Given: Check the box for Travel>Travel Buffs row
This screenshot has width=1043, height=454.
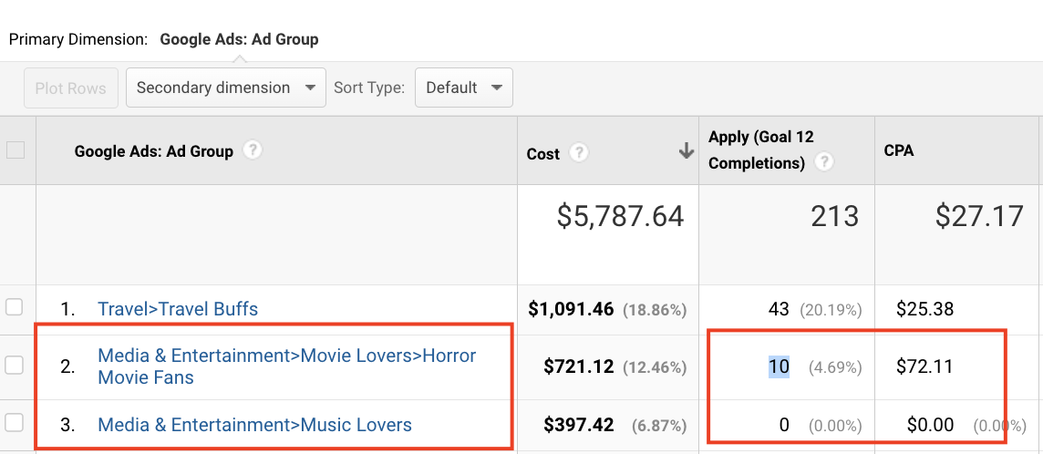Looking at the screenshot, I should coord(15,308).
